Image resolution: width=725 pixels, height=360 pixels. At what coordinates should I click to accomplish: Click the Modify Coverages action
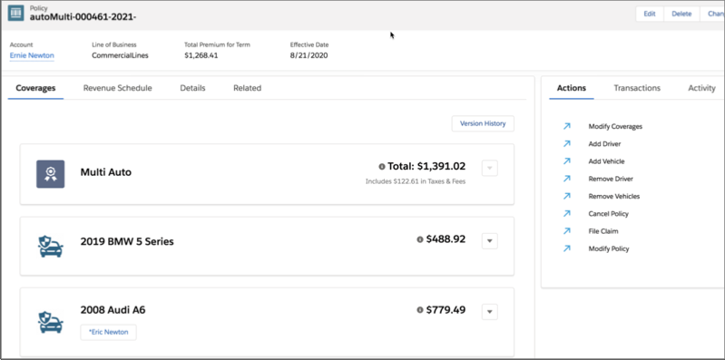point(615,126)
